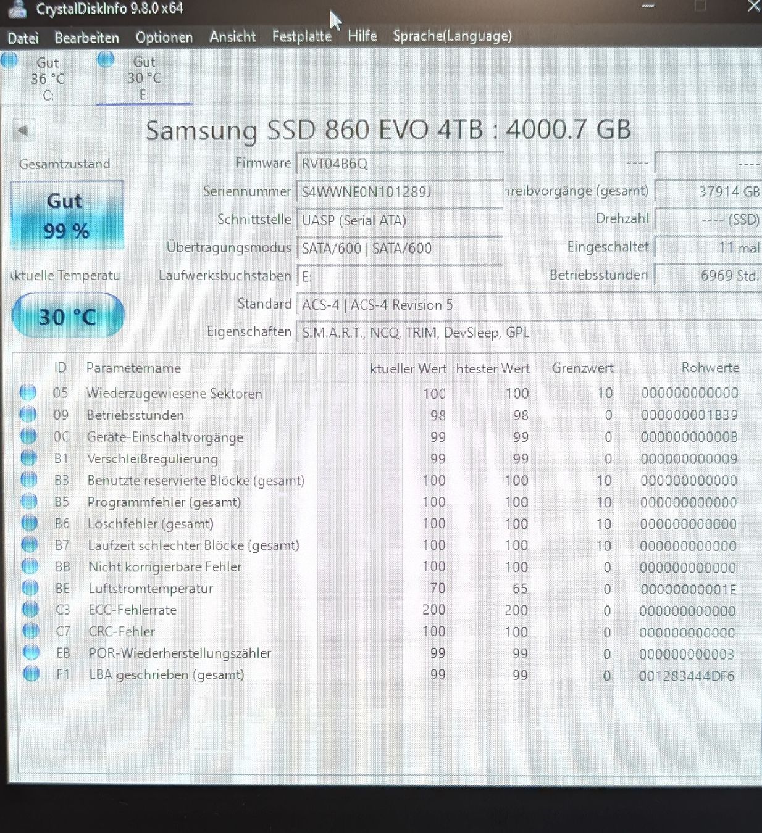
Task: Click the status orb for Betriebsstunden row
Action: tap(28, 414)
